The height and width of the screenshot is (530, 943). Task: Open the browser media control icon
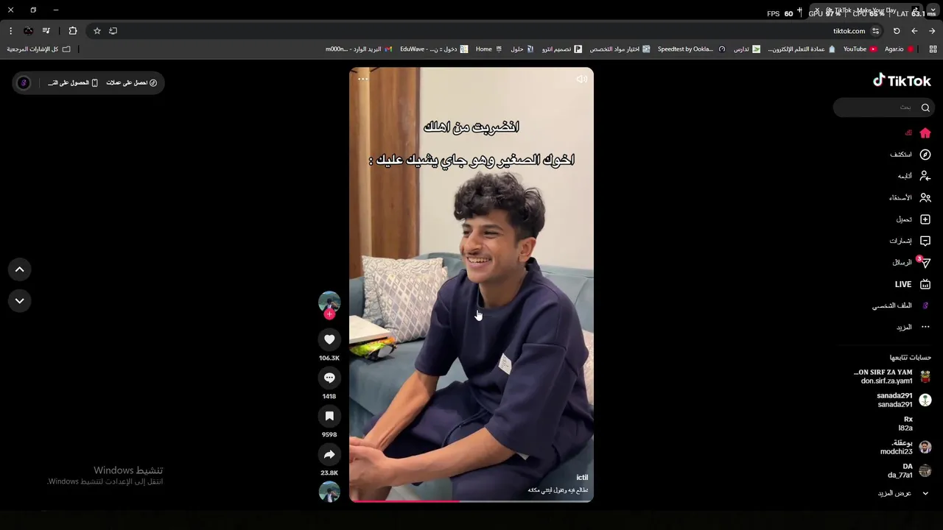pos(46,31)
